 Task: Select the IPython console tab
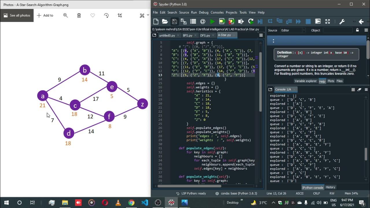[312, 187]
